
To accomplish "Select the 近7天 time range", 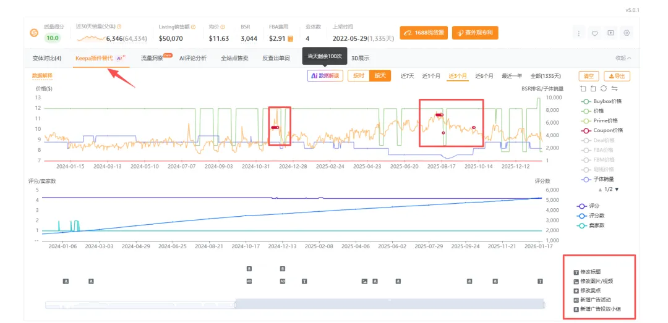I will coord(407,76).
